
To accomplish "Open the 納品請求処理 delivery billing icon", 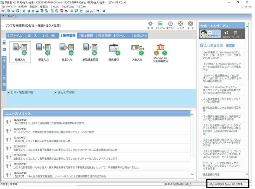I will coord(90,52).
